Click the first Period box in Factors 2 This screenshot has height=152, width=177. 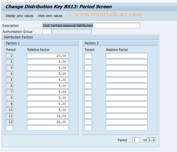click(x=88, y=56)
